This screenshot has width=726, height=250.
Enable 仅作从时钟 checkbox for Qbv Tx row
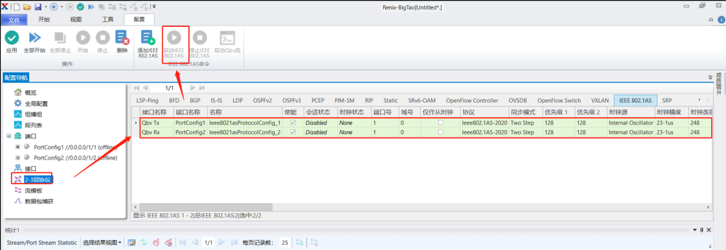(441, 123)
